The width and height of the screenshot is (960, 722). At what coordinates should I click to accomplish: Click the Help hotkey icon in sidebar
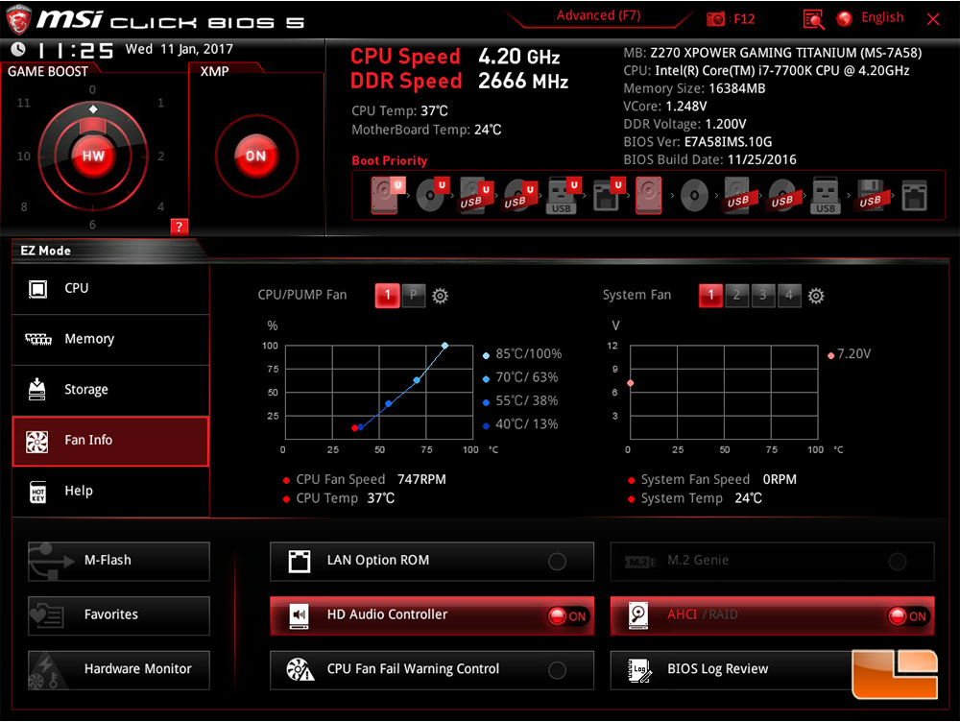click(38, 492)
